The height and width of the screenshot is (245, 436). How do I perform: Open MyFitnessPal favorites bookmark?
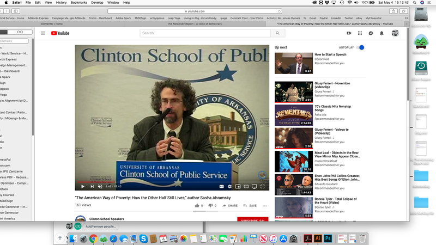373,18
